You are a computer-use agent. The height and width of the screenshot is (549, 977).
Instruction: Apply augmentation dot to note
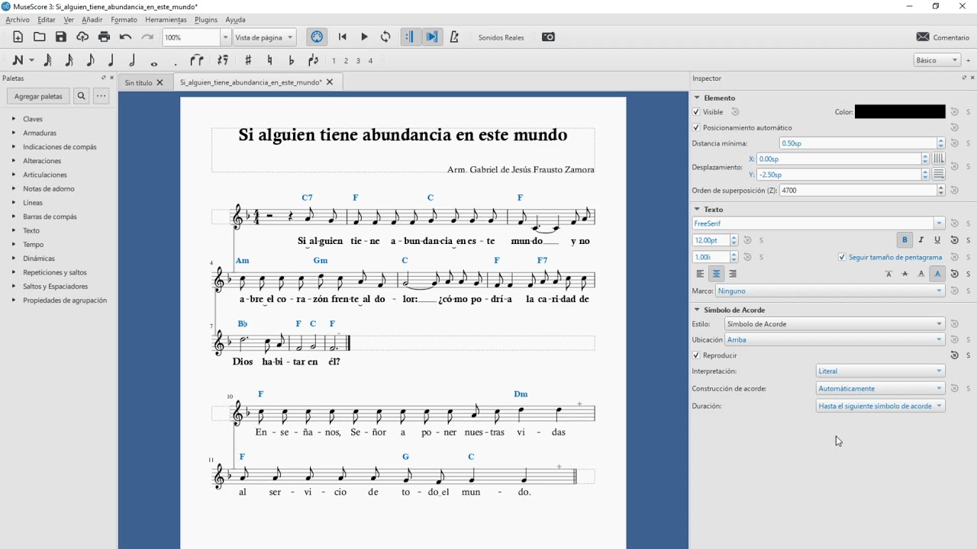[x=176, y=63]
